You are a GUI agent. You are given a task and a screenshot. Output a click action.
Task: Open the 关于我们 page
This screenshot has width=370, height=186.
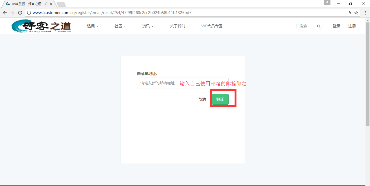pos(177,26)
